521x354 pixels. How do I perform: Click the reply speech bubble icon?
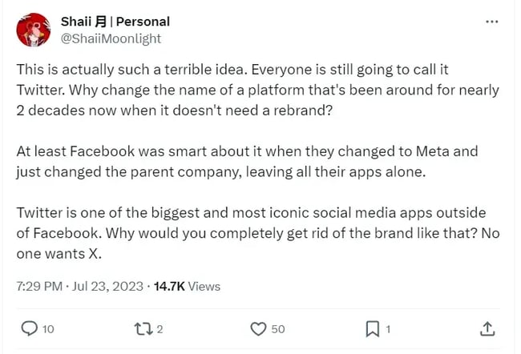28,328
